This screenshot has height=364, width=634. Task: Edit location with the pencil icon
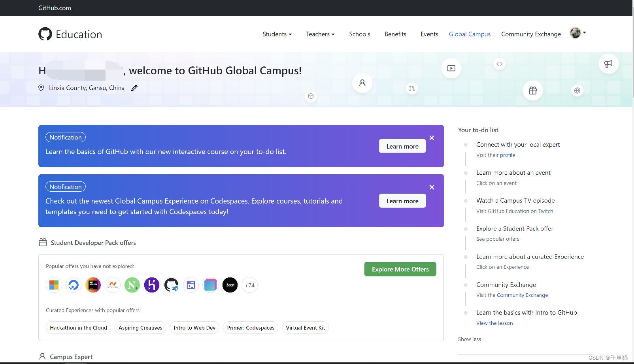click(134, 88)
